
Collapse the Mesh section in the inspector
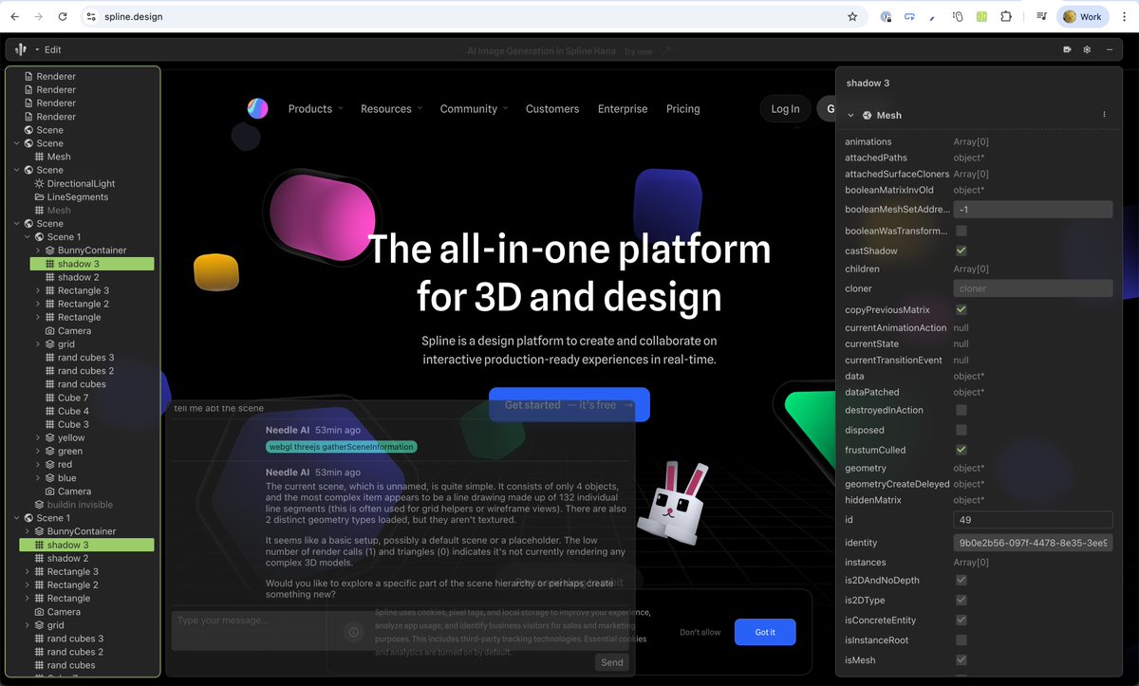849,115
